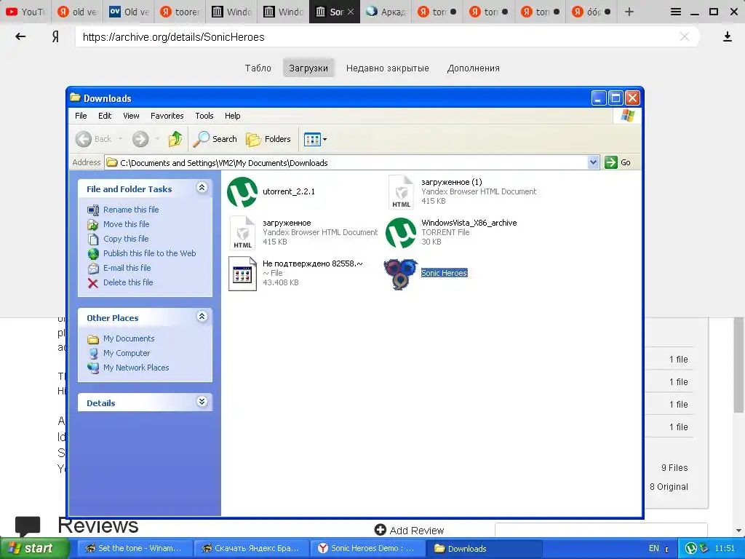Collapse the Other Places panel
This screenshot has width=745, height=559.
click(202, 316)
